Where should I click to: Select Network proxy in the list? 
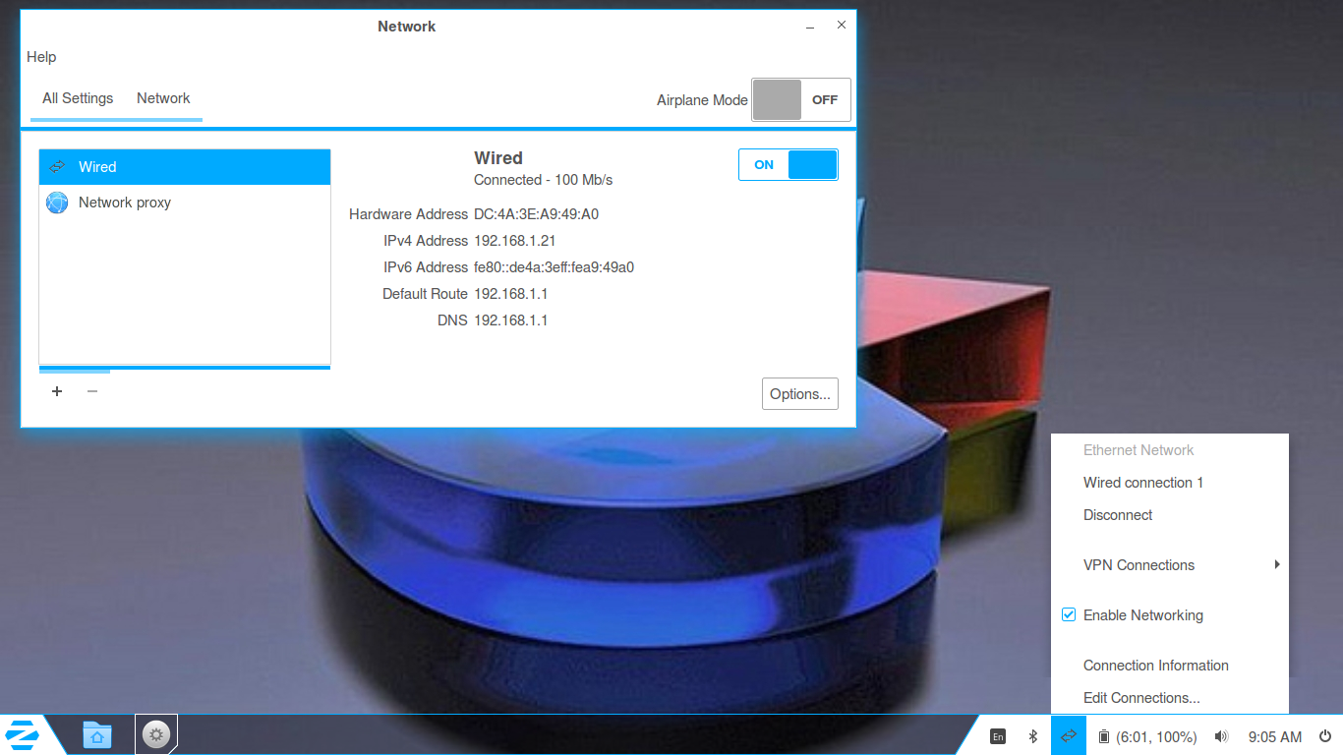(x=125, y=203)
